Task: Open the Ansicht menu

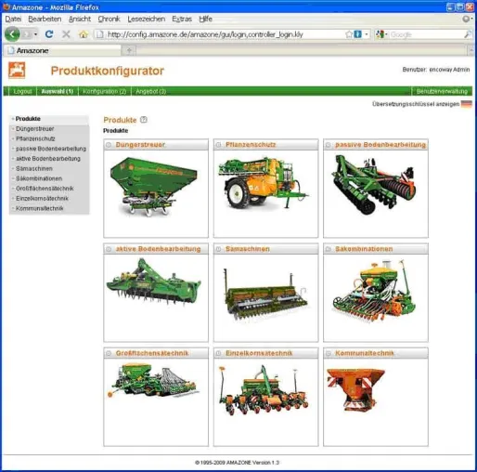Action: [x=80, y=19]
